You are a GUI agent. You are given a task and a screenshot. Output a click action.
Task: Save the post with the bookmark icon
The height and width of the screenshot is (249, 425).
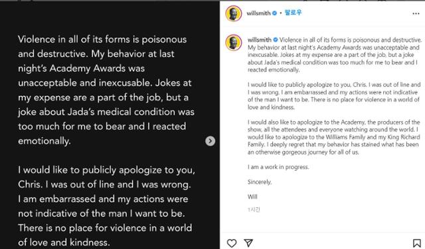pos(417,243)
